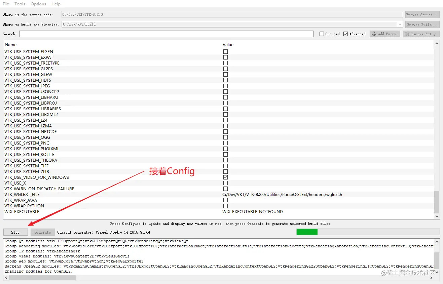The height and width of the screenshot is (284, 443).
Task: Select WIX_EXECUTABLE-NOTFOUND value
Action: click(253, 212)
